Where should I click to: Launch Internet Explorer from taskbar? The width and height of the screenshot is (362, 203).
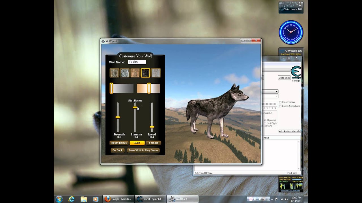click(72, 199)
